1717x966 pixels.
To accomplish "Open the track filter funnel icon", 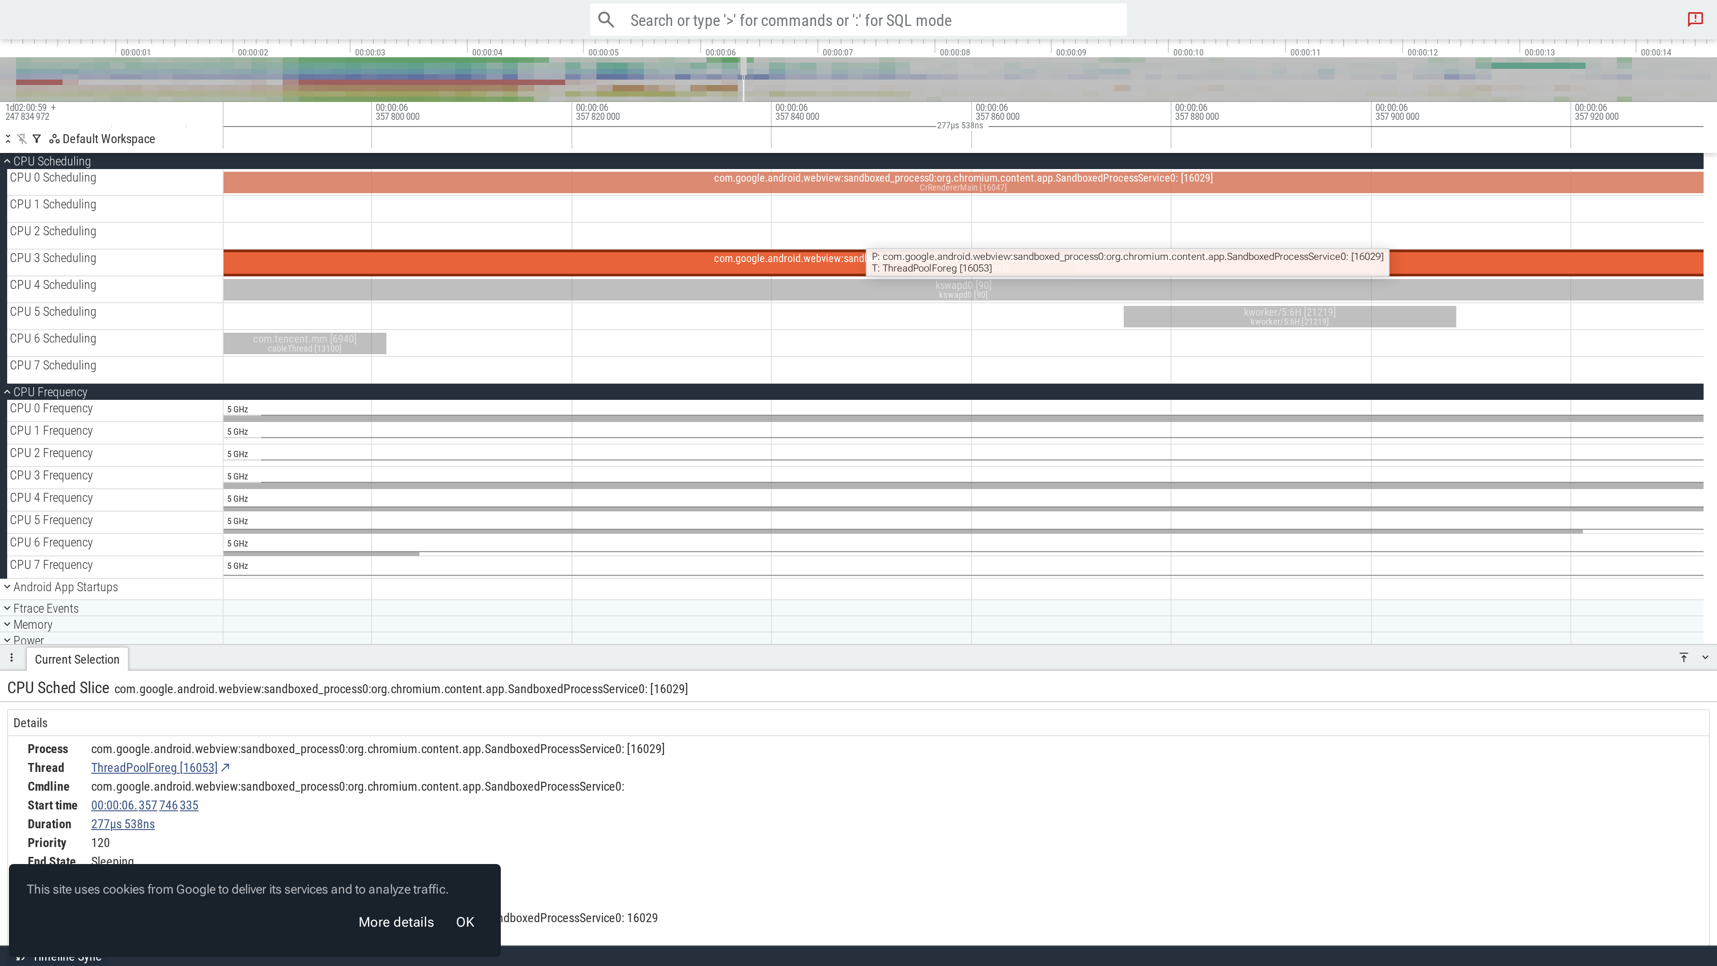I will tap(37, 139).
